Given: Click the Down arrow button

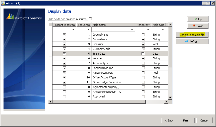Looking at the screenshot, I should pos(198,26).
